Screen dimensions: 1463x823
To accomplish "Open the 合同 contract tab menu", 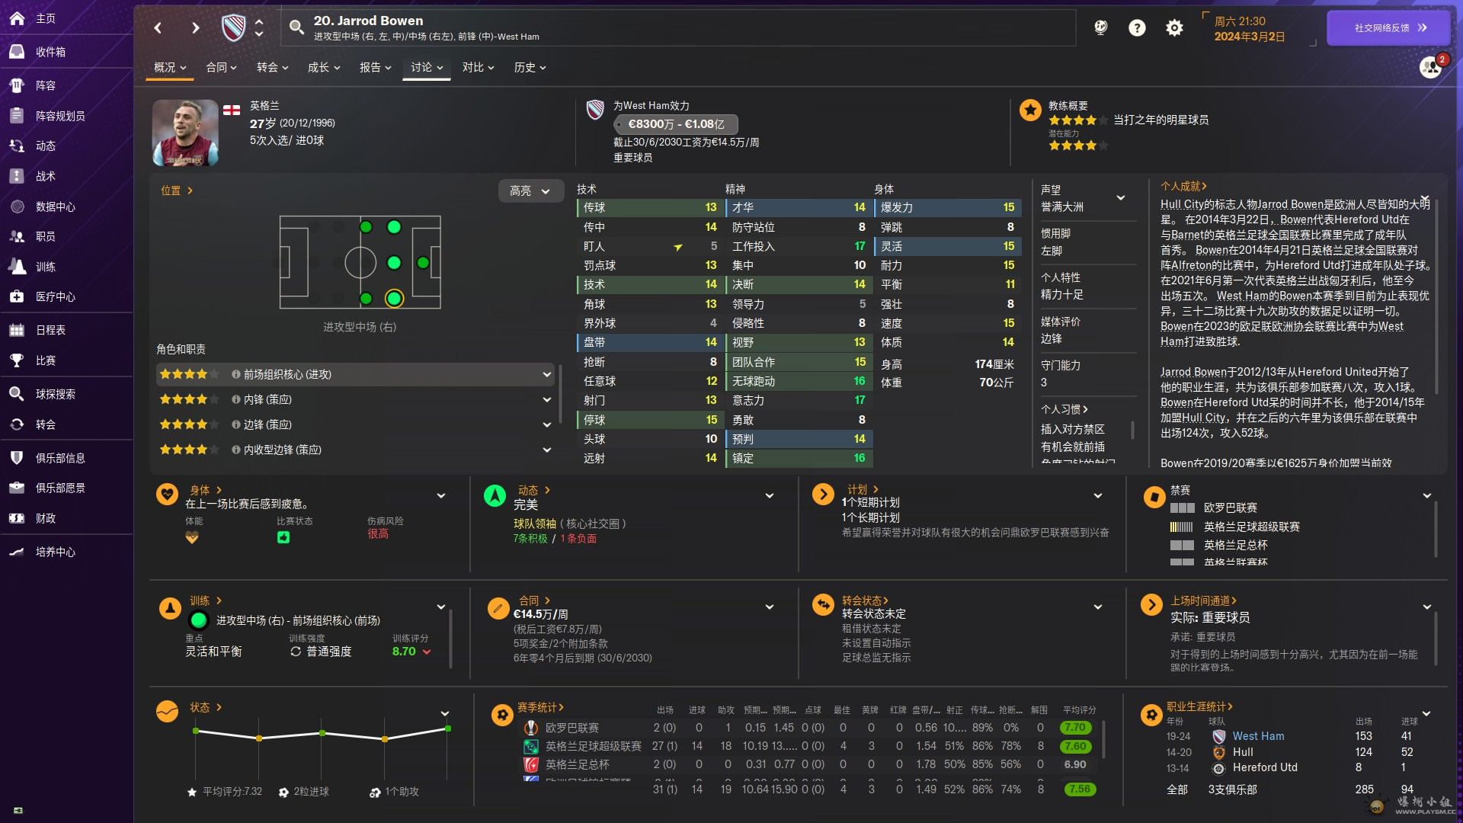I will click(x=221, y=68).
